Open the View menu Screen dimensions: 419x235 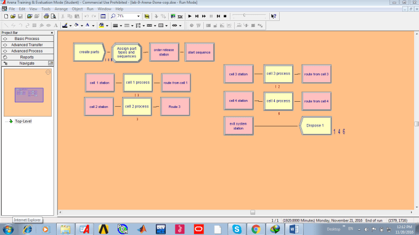pyautogui.click(x=33, y=9)
